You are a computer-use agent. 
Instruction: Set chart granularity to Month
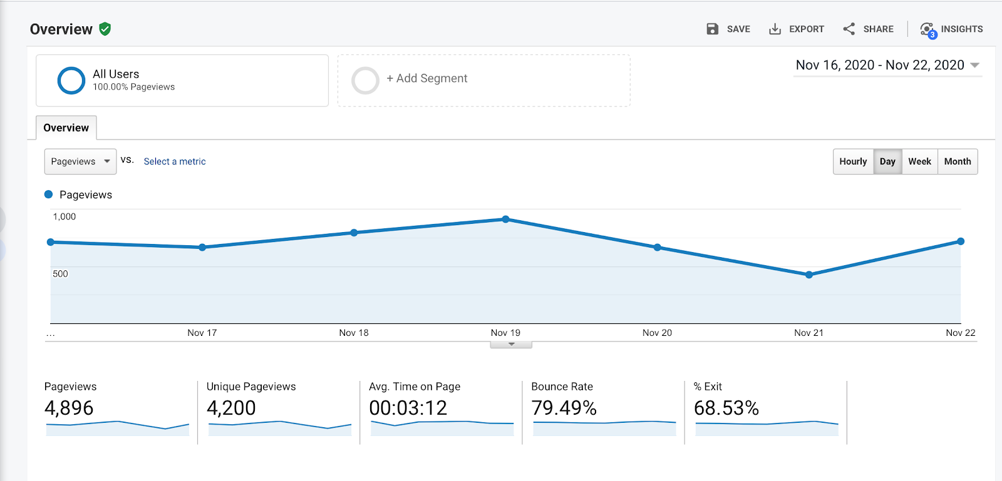pyautogui.click(x=958, y=161)
